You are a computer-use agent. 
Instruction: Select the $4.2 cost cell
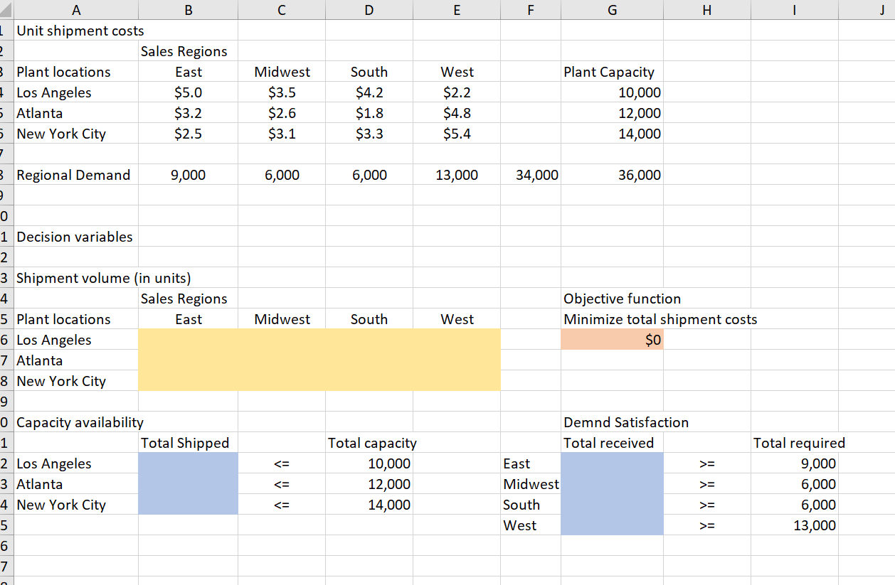point(369,93)
